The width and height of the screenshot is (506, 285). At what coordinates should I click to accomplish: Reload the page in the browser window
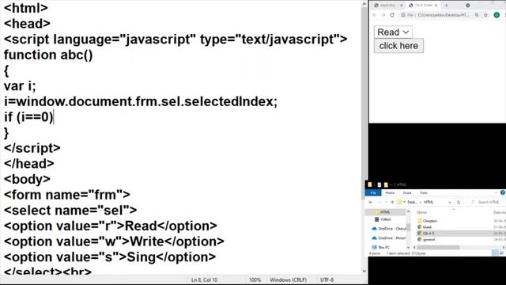[392, 15]
